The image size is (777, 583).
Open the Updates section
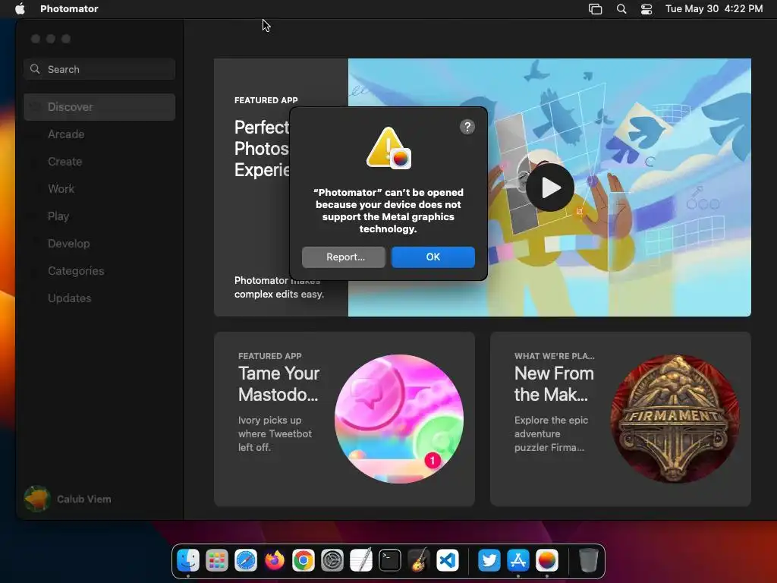pos(99,298)
